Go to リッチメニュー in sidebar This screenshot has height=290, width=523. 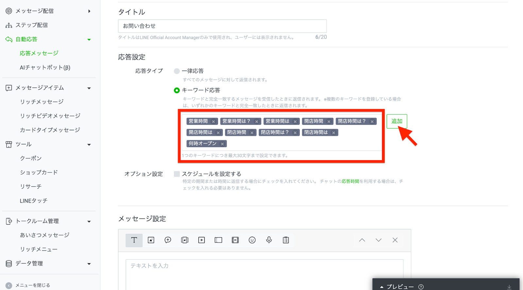point(39,249)
